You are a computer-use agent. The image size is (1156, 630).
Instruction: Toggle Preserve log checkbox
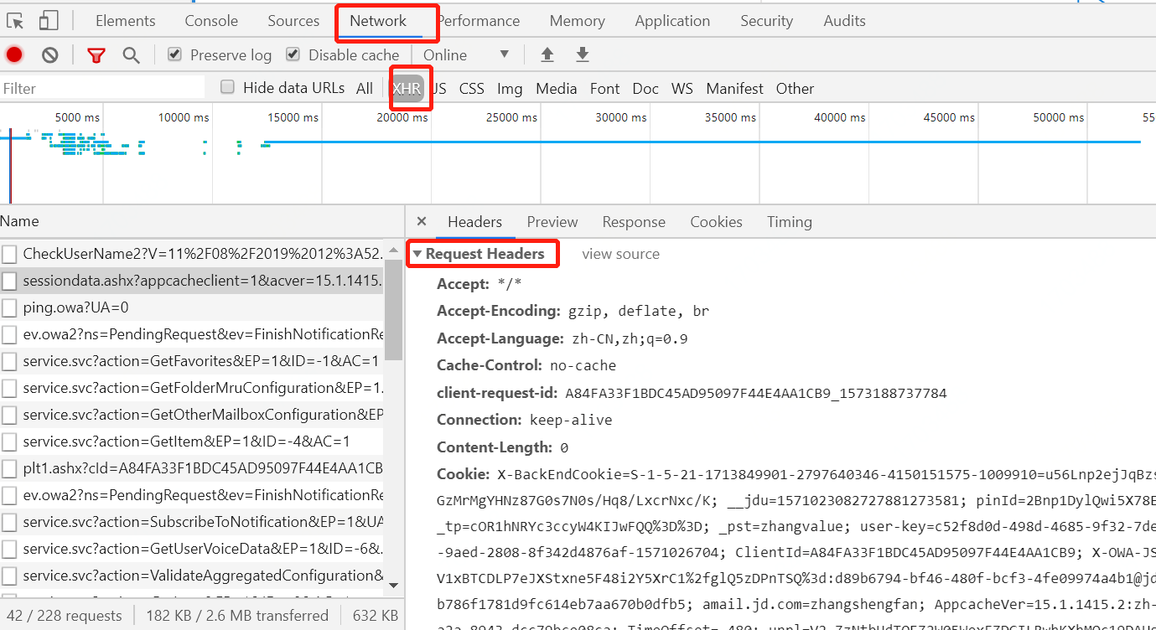174,54
